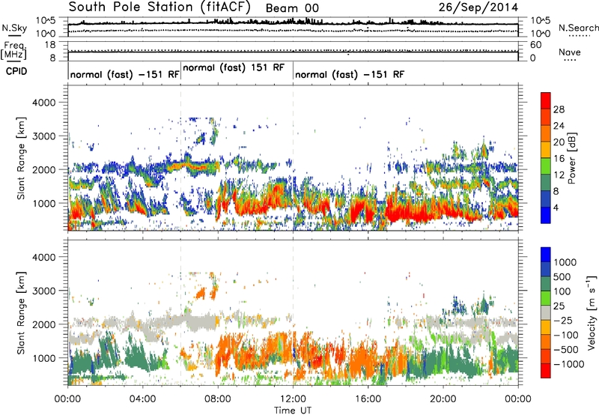599x415 pixels.
Task: Click the "12" tick on Power colorbar
Action: click(x=559, y=175)
